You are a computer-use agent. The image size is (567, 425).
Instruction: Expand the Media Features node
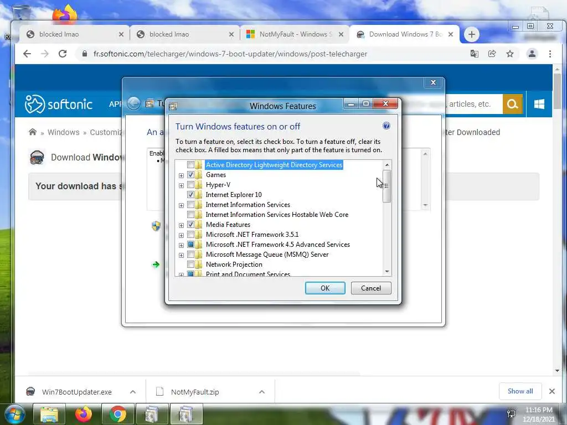click(181, 225)
